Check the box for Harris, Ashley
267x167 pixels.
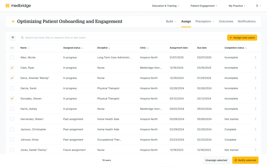coord(12,109)
